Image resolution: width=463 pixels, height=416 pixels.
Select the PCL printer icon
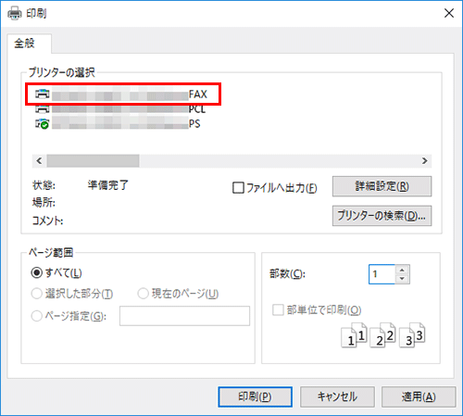43,109
